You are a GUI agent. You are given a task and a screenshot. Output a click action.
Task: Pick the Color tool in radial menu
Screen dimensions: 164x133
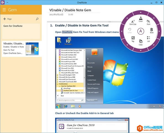141,19
